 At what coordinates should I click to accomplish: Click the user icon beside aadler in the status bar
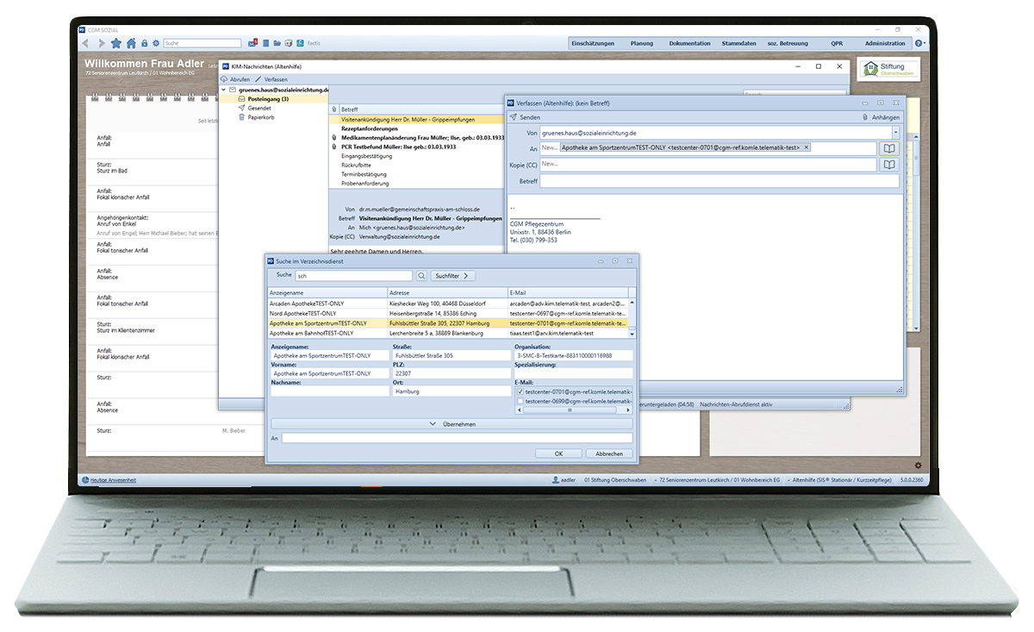pyautogui.click(x=556, y=479)
